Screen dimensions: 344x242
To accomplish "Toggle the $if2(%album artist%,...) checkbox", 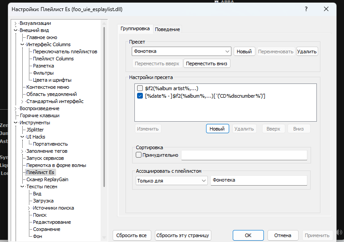I will [140, 88].
